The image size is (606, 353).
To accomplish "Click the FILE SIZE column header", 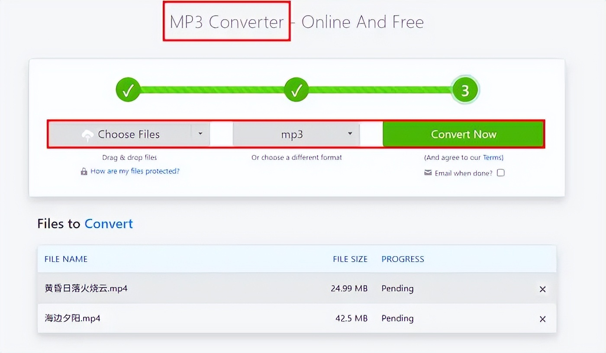I will (x=350, y=259).
